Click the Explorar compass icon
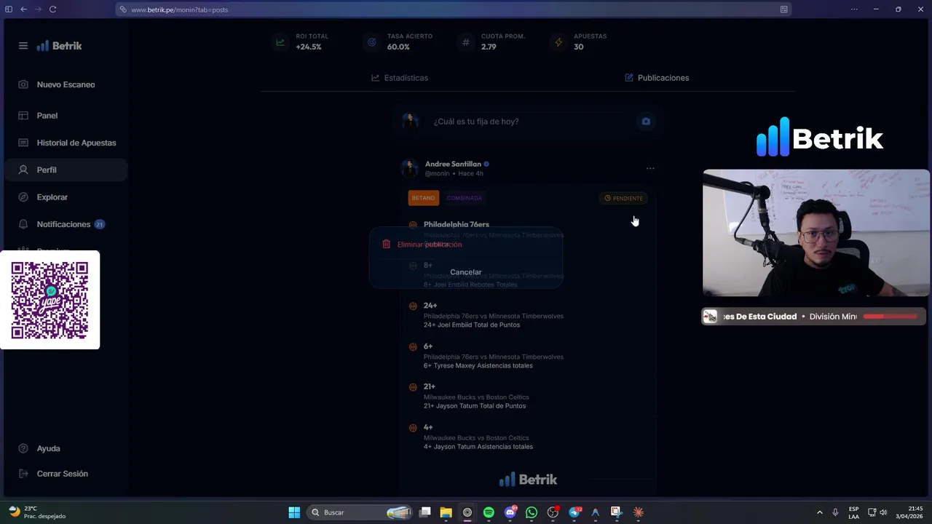Image resolution: width=932 pixels, height=524 pixels. click(23, 197)
